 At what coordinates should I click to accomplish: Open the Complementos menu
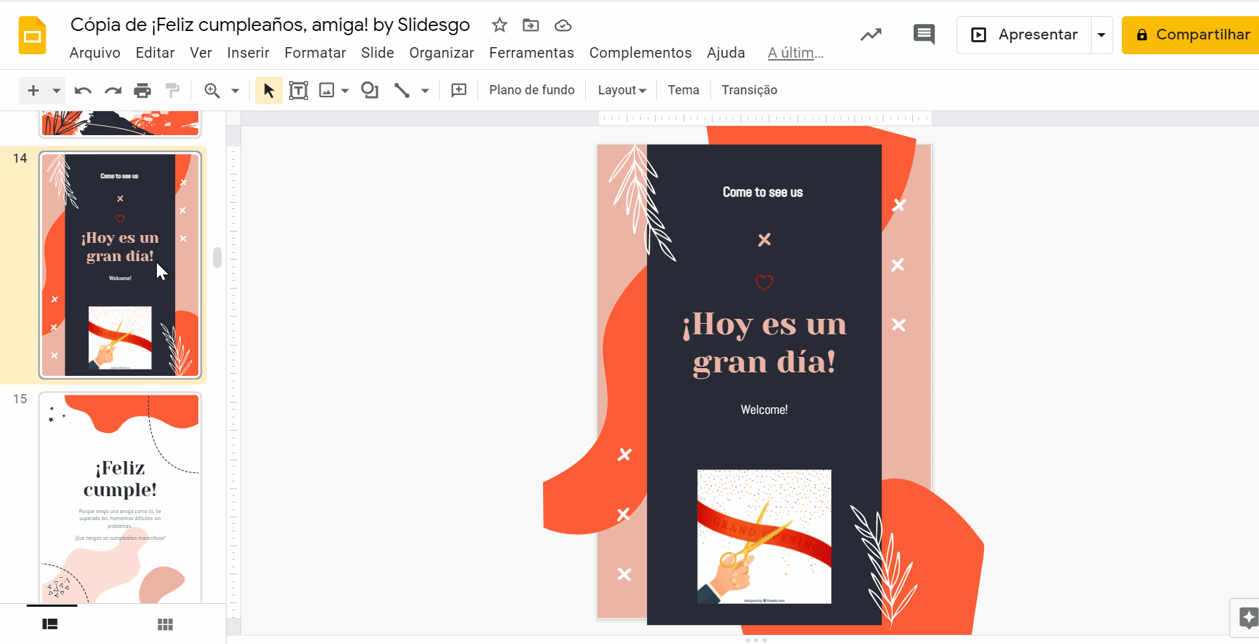click(641, 53)
